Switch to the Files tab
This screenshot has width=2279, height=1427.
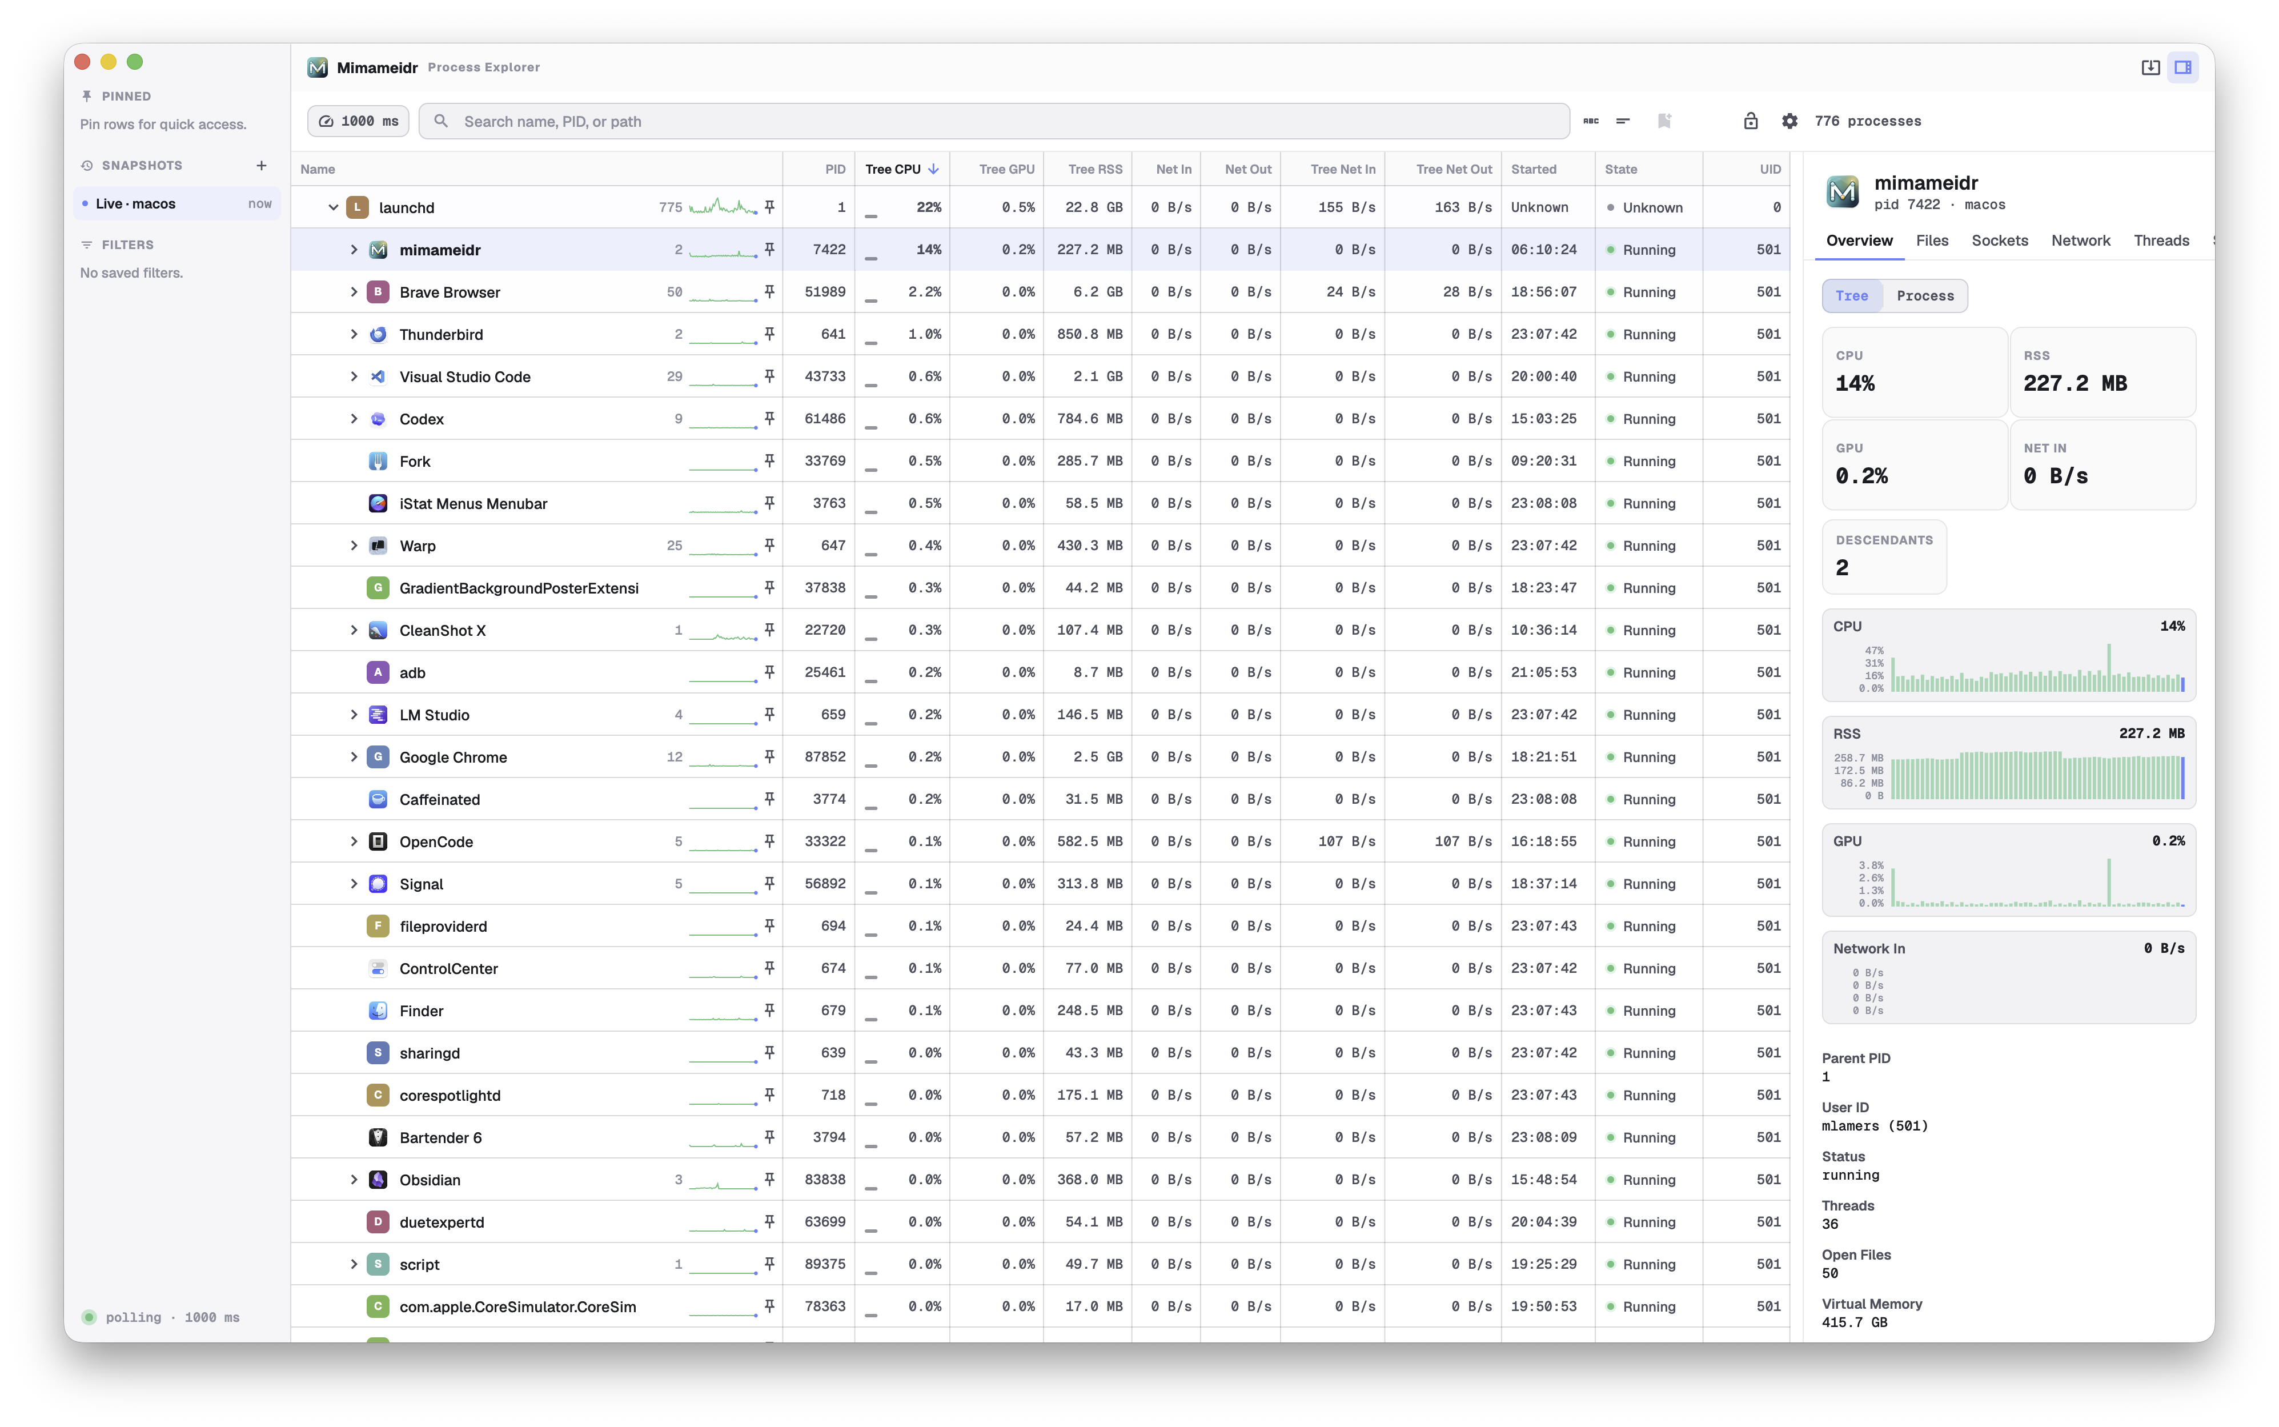1932,240
